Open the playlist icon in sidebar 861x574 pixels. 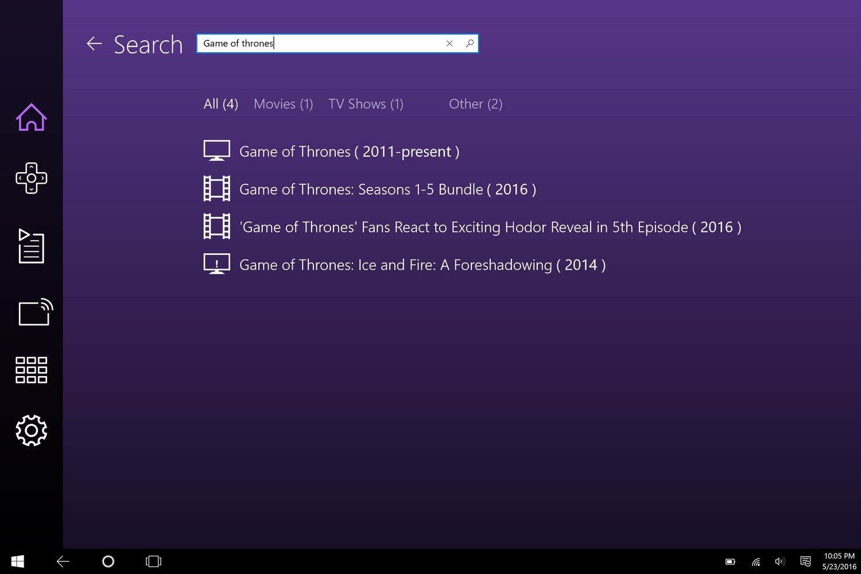coord(31,246)
